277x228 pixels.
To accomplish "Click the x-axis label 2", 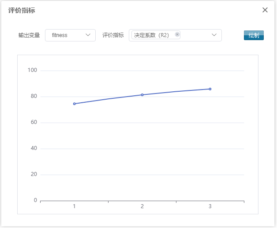I will point(142,206).
